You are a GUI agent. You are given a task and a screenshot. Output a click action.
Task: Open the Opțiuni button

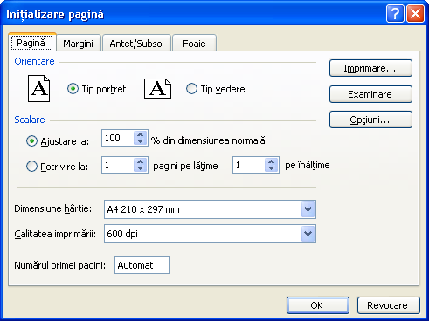click(370, 120)
